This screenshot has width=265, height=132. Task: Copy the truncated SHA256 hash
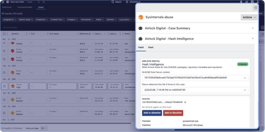click(185, 102)
